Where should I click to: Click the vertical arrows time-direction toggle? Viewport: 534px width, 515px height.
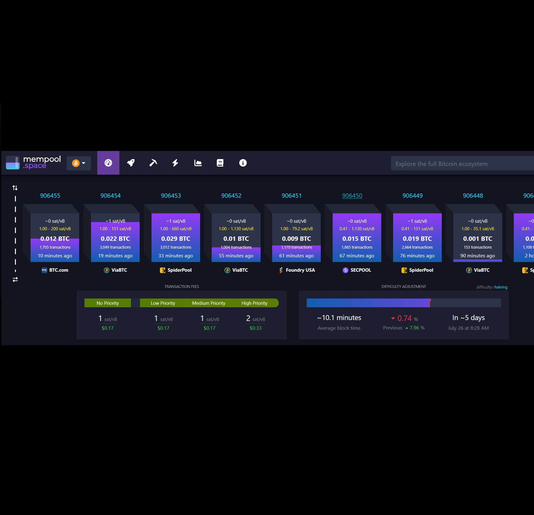pos(15,188)
